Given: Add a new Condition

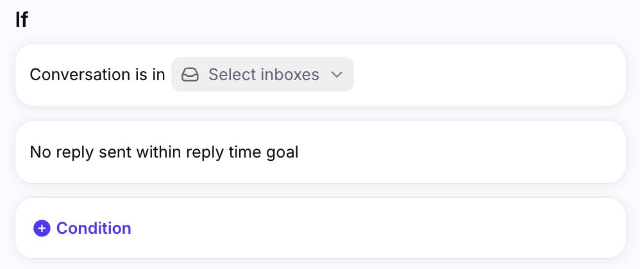Looking at the screenshot, I should [x=83, y=228].
